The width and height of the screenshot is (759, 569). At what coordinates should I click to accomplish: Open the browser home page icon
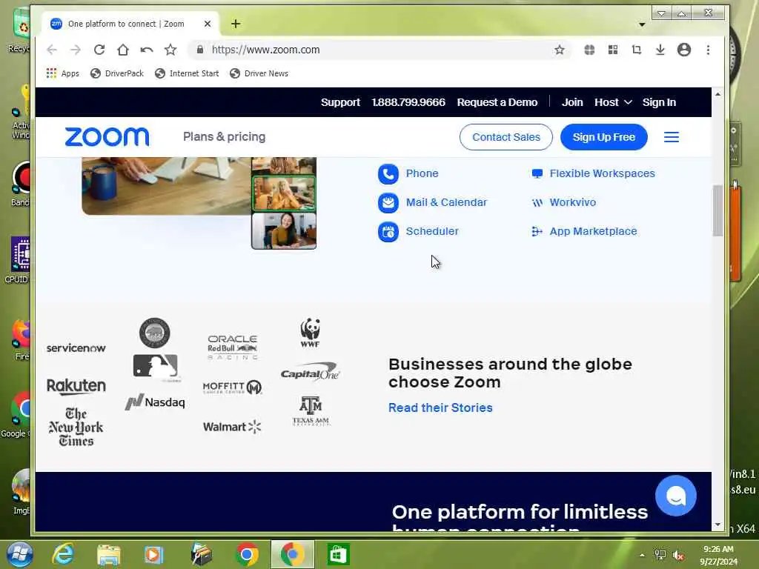[x=123, y=50]
